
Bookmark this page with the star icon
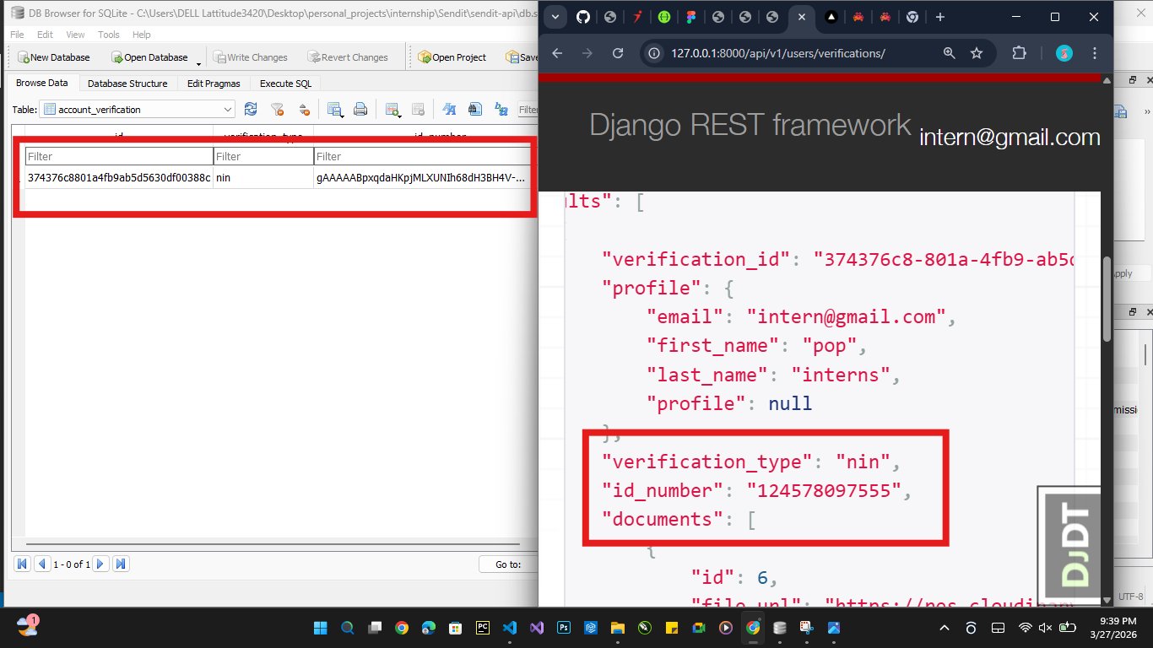click(977, 53)
